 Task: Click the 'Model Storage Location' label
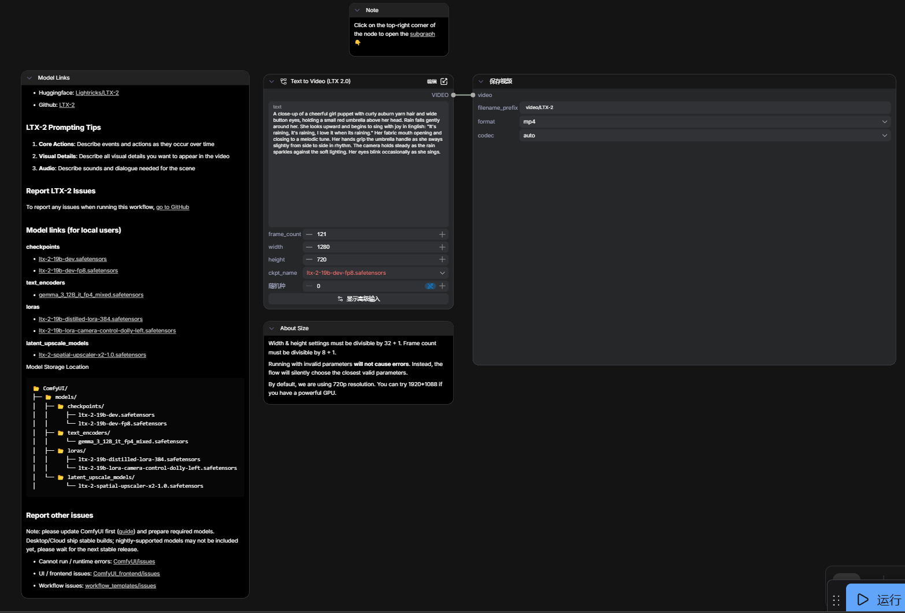(57, 367)
